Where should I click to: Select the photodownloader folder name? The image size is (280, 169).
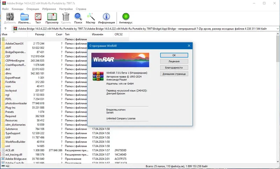click(x=16, y=103)
